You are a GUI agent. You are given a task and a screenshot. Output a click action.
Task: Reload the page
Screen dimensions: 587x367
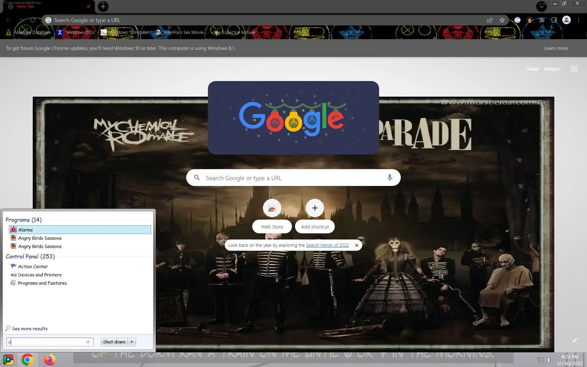(33, 20)
